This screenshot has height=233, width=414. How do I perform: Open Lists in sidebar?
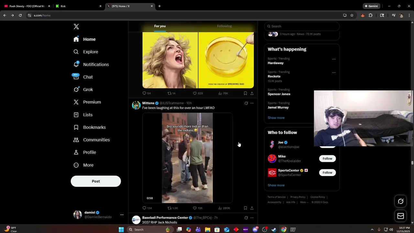(x=83, y=115)
